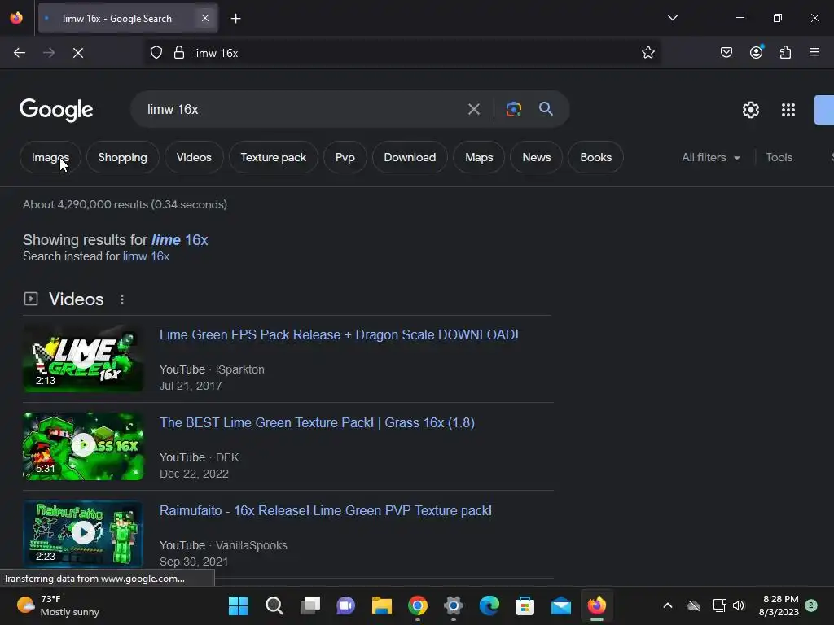834x625 pixels.
Task: Play the Grass 16x thumbnail video
Action: click(83, 446)
